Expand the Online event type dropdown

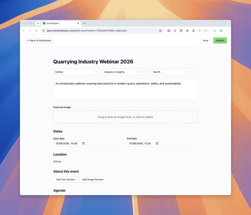(96, 72)
